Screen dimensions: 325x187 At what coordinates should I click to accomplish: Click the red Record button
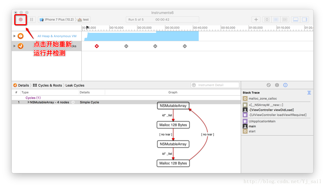pos(21,20)
